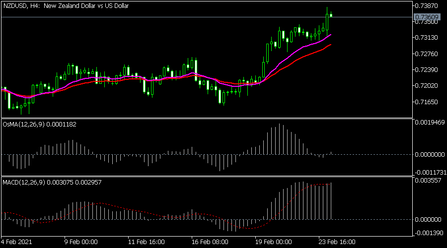The height and width of the screenshot is (248, 447).
Task: Click the end of the magenta moving average line
Action: coord(331,35)
